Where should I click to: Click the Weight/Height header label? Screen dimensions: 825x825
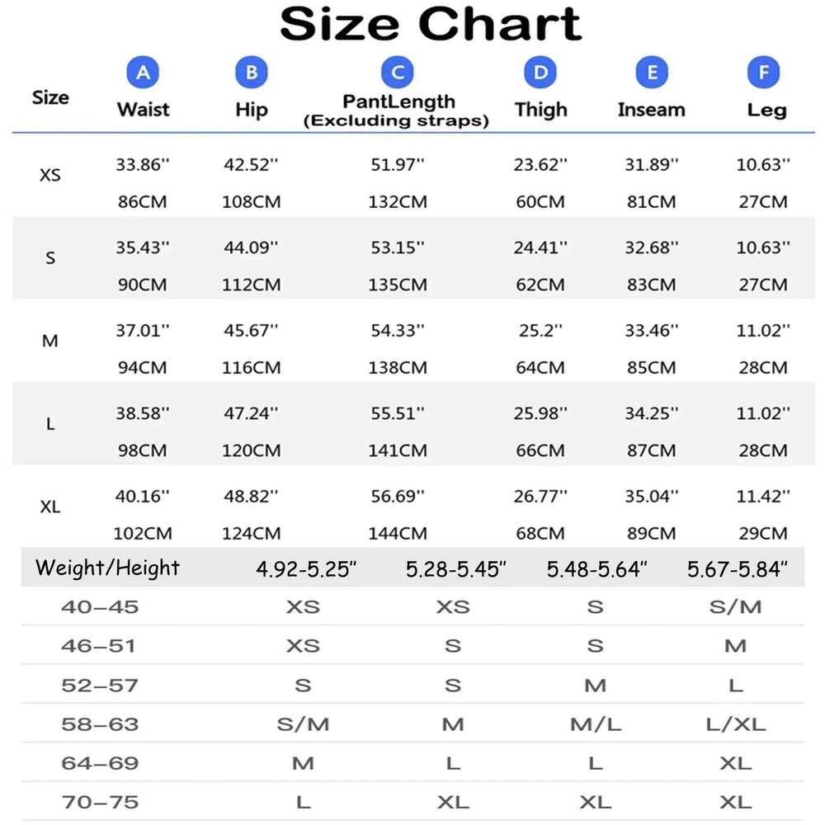click(107, 568)
